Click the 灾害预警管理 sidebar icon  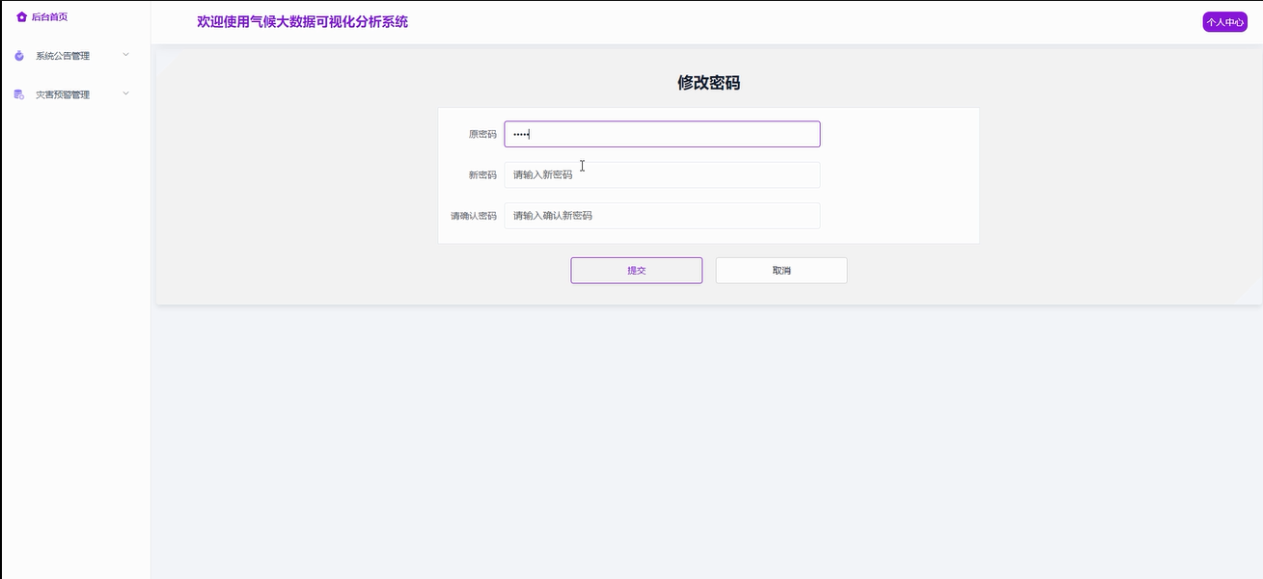(19, 94)
